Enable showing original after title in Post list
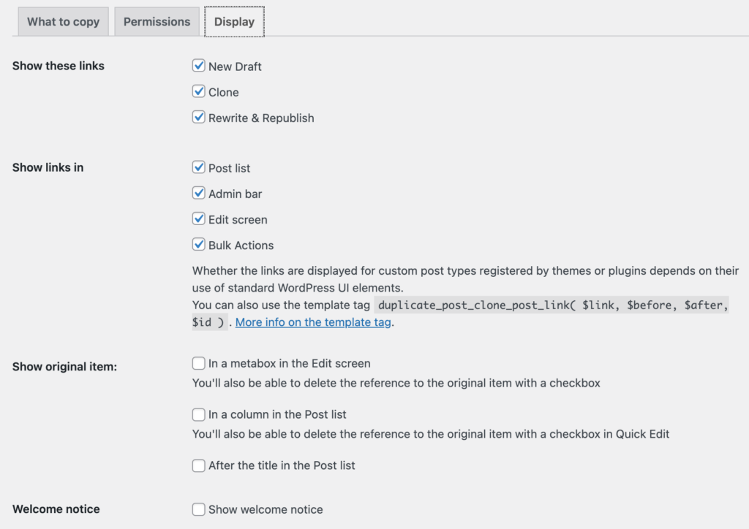 [x=198, y=465]
